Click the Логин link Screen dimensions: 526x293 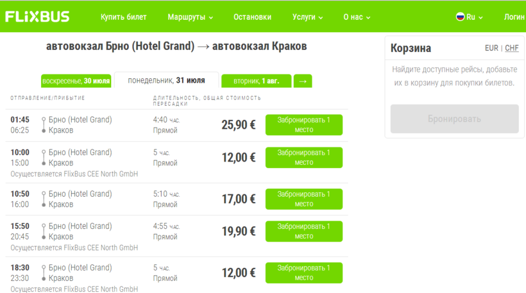click(x=514, y=17)
